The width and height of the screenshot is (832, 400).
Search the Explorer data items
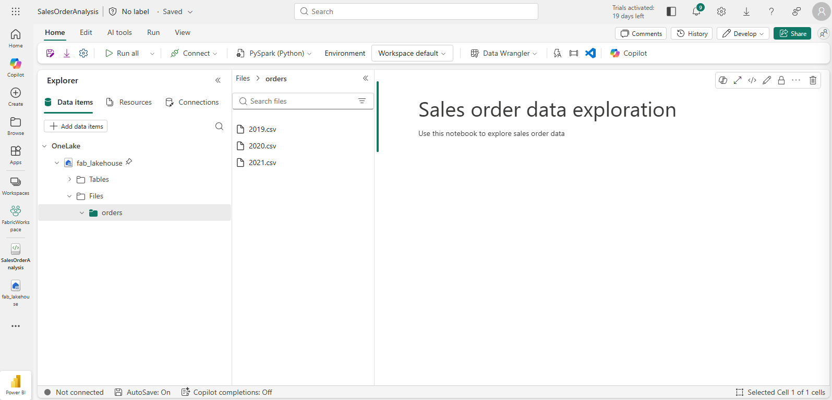pyautogui.click(x=219, y=126)
